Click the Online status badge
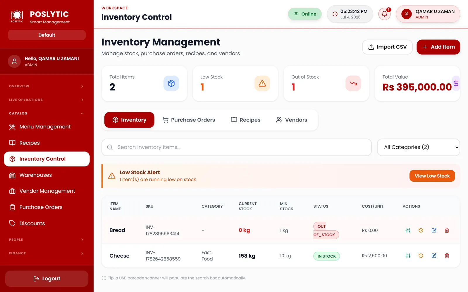The height and width of the screenshot is (292, 468). [x=305, y=14]
